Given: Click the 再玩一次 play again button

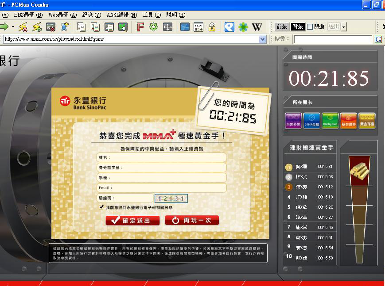Looking at the screenshot, I should [192, 220].
